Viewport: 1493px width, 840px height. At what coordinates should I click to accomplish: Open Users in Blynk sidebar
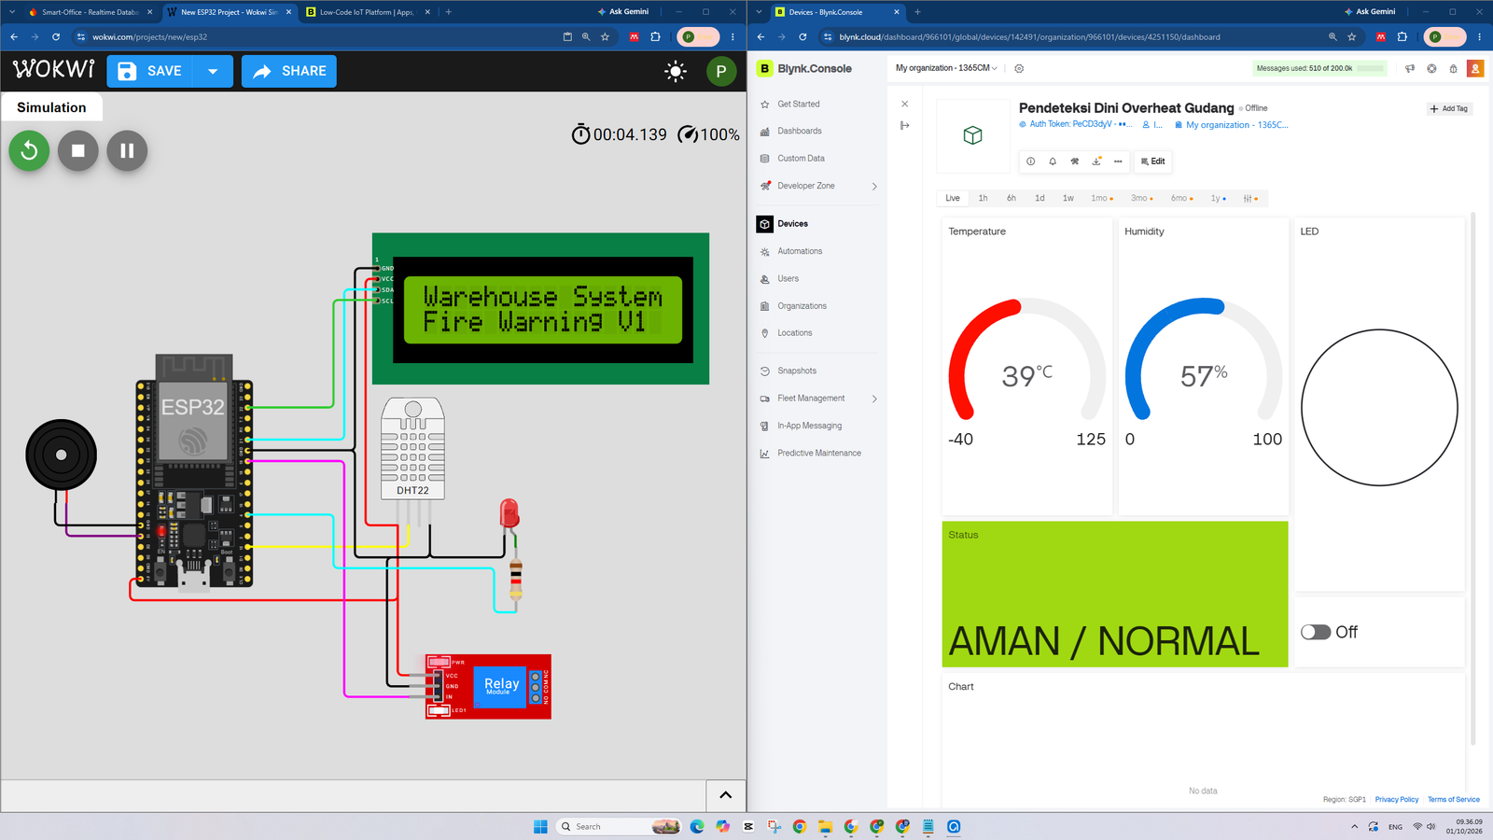pyautogui.click(x=788, y=278)
